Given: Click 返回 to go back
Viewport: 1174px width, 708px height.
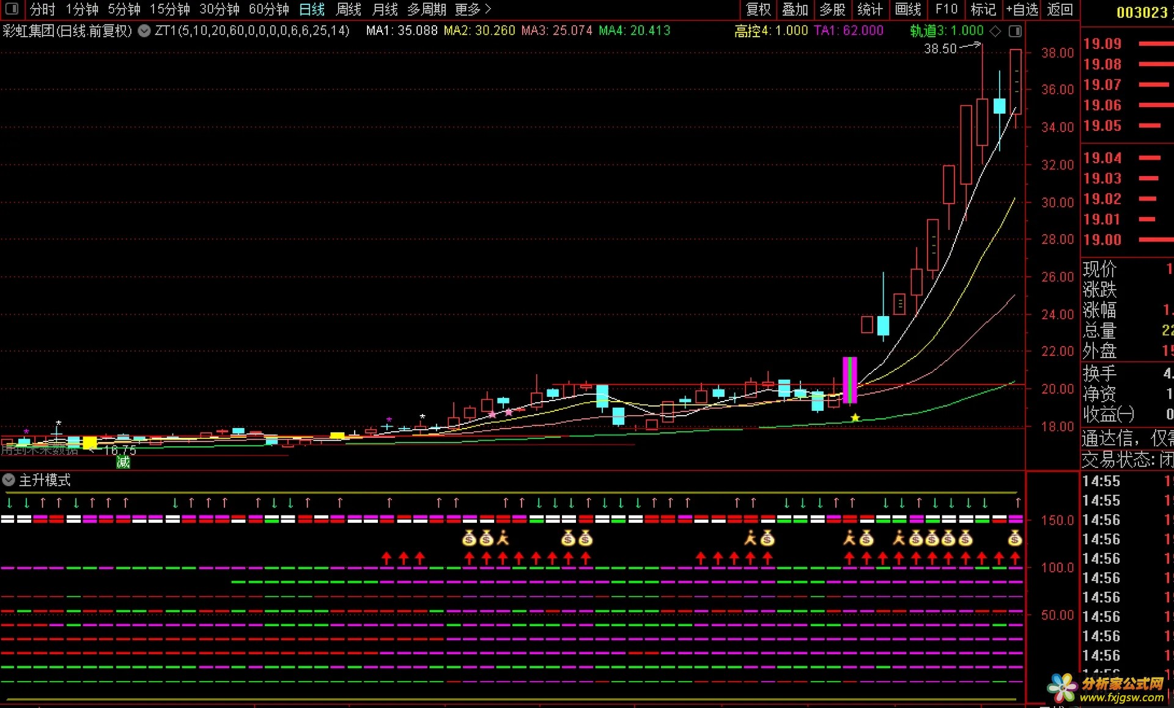Looking at the screenshot, I should point(1060,9).
